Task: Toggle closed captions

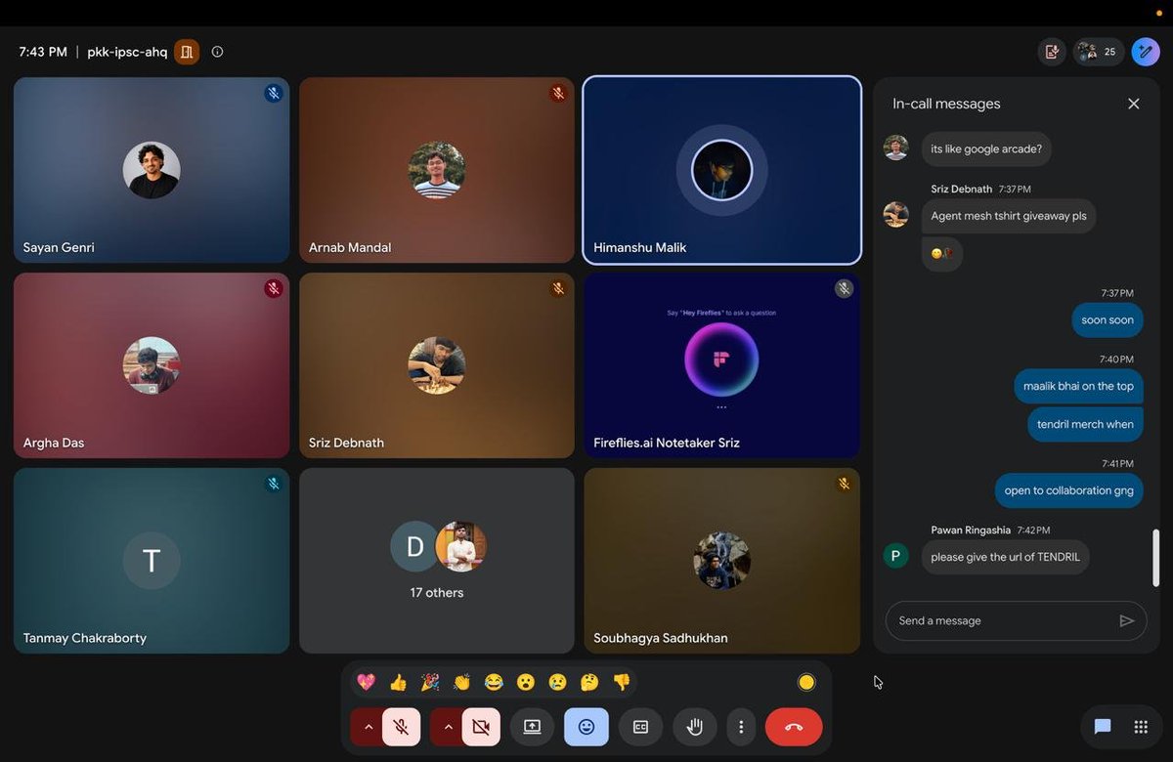Action: pos(640,727)
